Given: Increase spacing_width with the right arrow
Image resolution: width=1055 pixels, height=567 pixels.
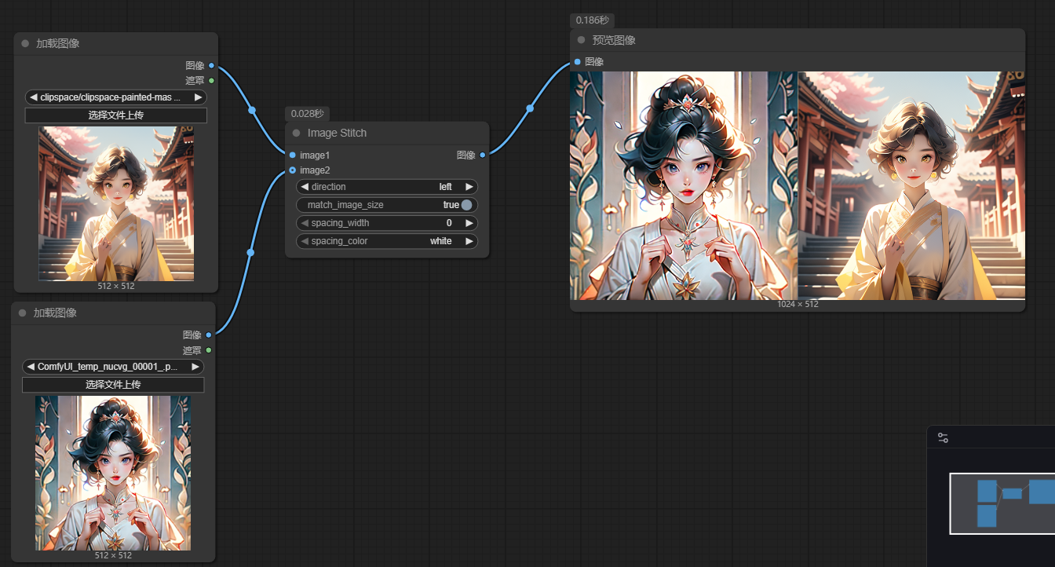Looking at the screenshot, I should click(x=469, y=223).
